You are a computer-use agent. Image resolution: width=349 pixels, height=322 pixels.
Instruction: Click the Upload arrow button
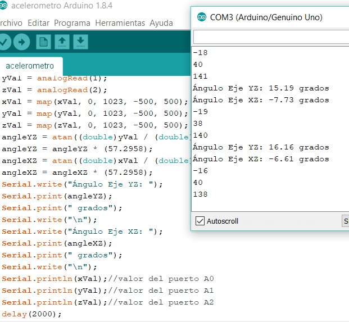click(x=21, y=42)
